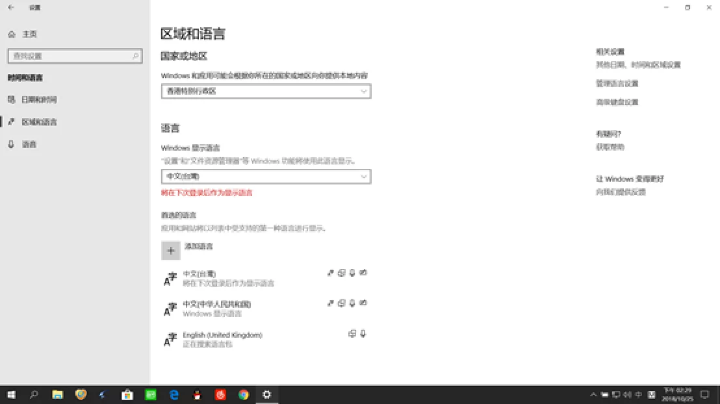Open Microsoft Store from the taskbar

127,394
